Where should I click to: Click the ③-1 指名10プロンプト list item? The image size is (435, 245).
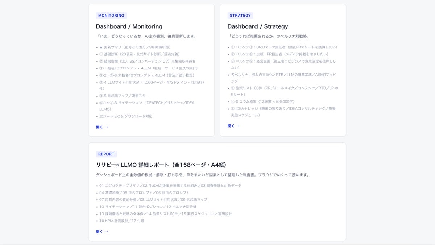click(149, 68)
